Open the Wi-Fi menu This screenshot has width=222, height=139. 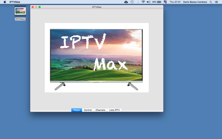pyautogui.click(x=143, y=2)
